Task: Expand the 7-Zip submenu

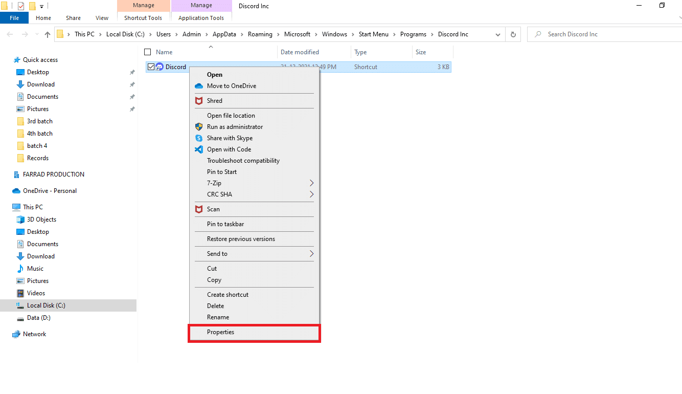Action: point(311,183)
